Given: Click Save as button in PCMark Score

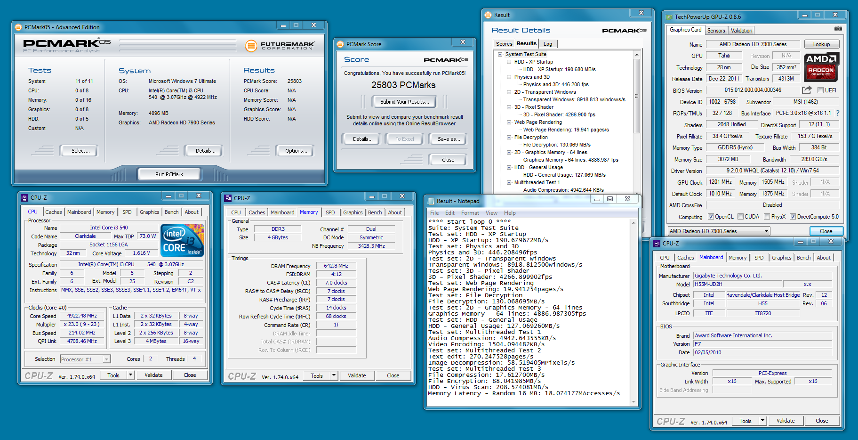Looking at the screenshot, I should pyautogui.click(x=449, y=139).
